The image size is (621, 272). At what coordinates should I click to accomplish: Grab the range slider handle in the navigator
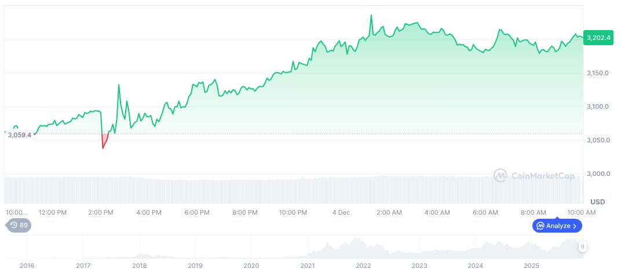582,247
